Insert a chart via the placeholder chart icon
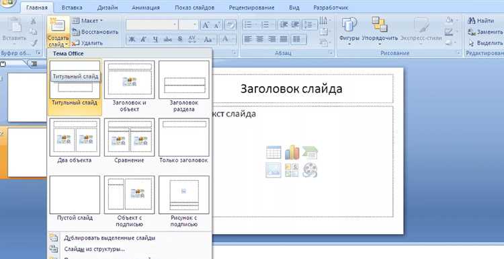Viewport: 504px width, 259px height. pyautogui.click(x=292, y=152)
